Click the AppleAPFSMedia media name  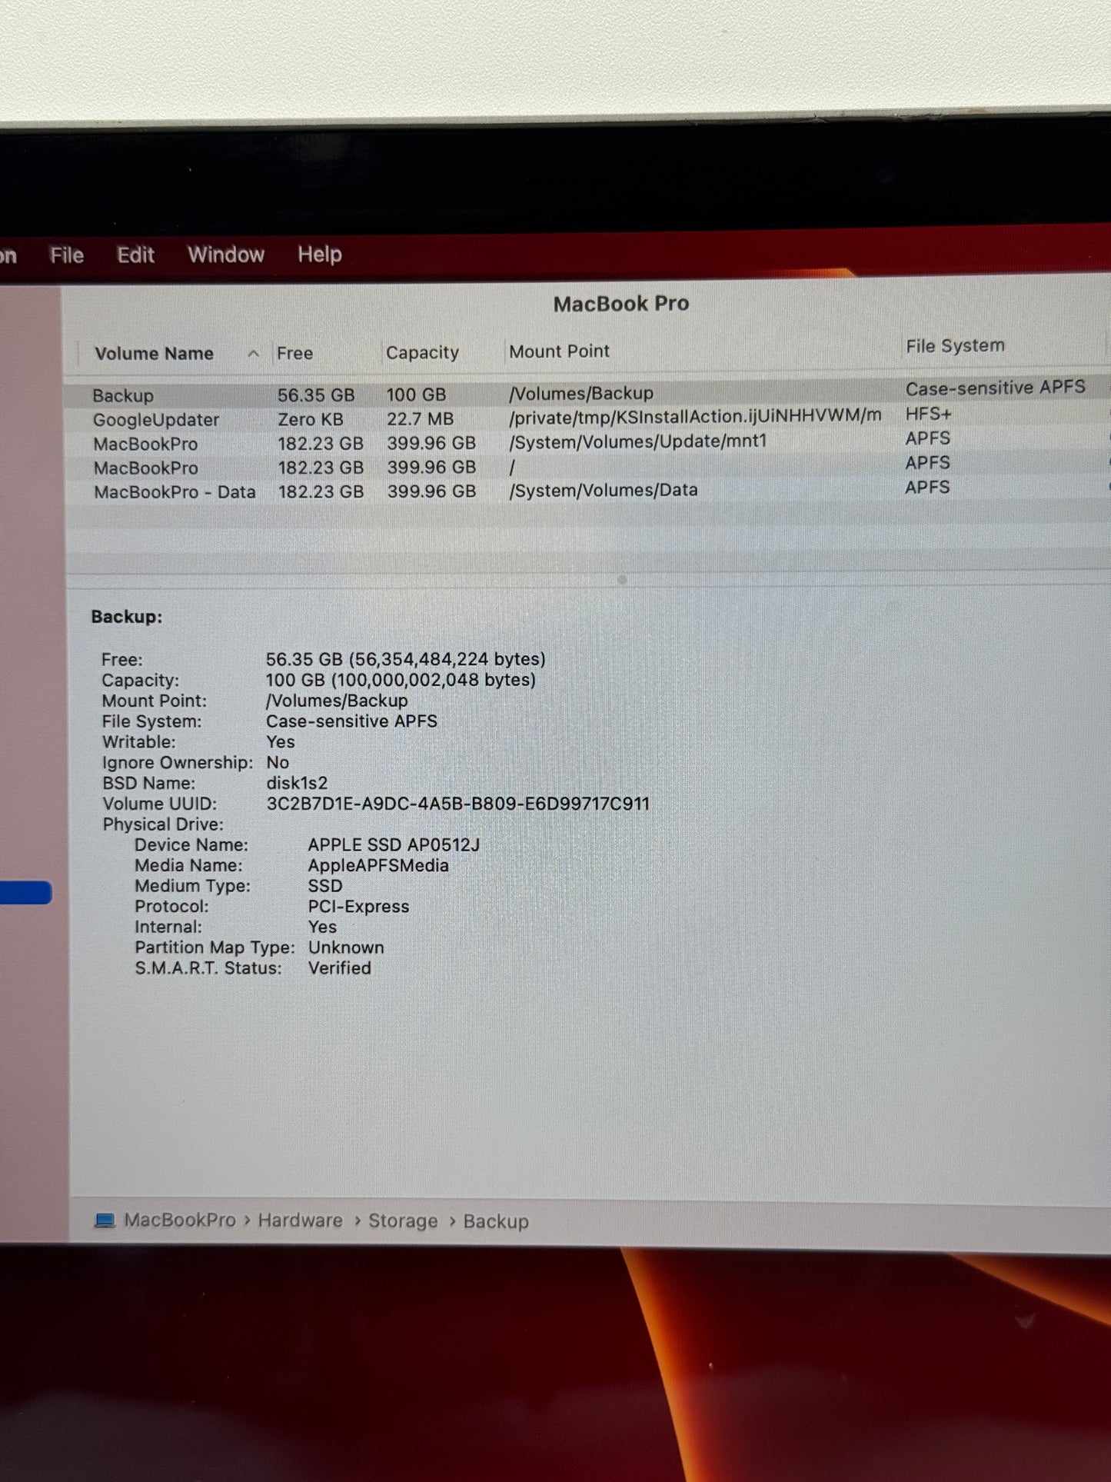378,865
